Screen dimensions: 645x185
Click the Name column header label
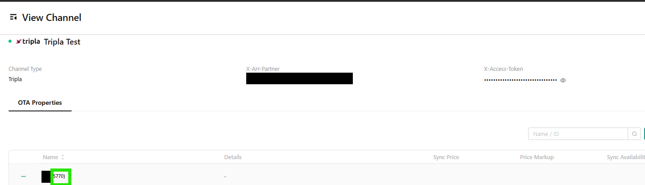[x=50, y=157]
